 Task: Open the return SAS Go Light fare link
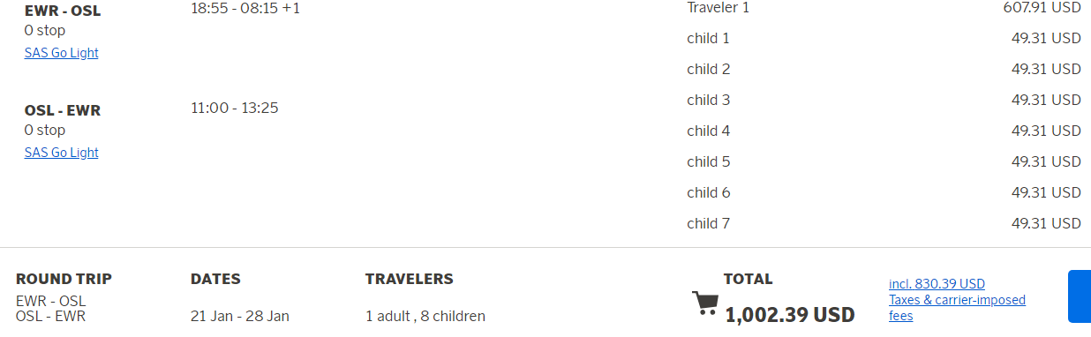tap(62, 153)
